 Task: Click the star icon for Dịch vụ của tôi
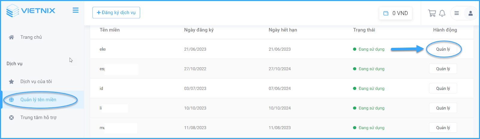point(11,81)
